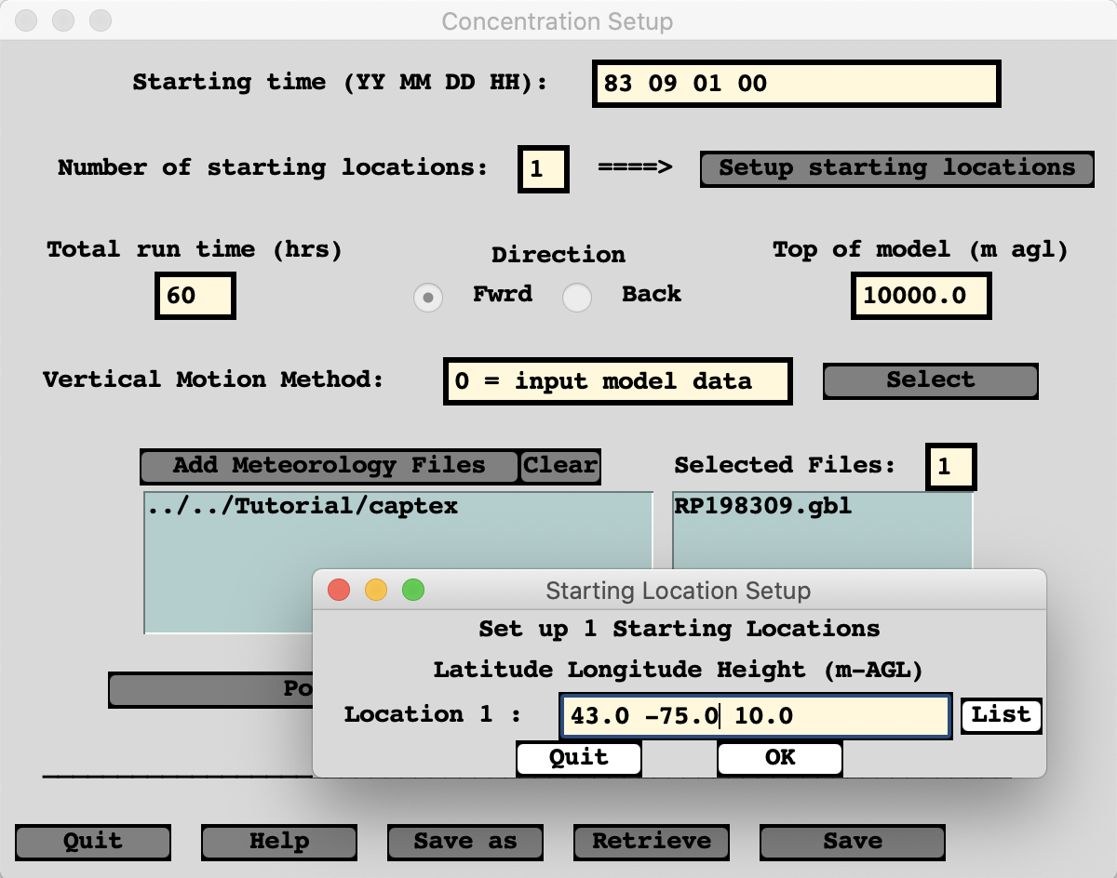Clear the meteorology files list
Image resolution: width=1117 pixels, height=878 pixels.
[x=559, y=466]
